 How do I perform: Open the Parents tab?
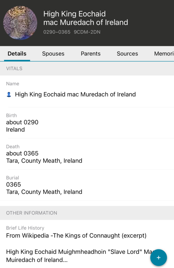pos(91,54)
